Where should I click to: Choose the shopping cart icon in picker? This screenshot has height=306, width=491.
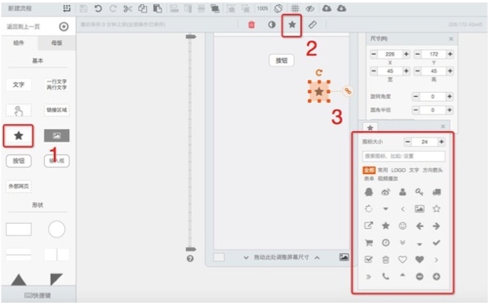[369, 243]
